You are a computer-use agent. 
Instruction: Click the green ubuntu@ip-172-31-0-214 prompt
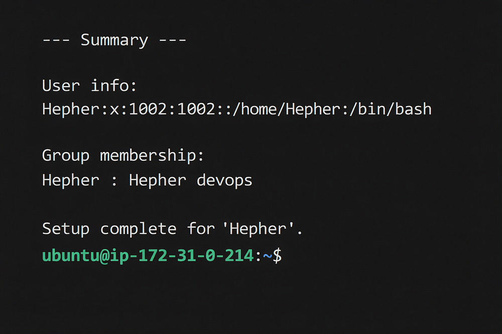point(148,256)
